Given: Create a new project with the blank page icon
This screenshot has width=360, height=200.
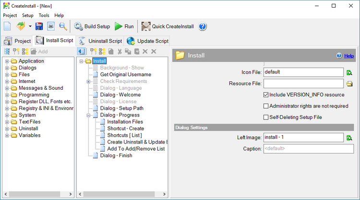Looking at the screenshot, I should click(x=7, y=26).
